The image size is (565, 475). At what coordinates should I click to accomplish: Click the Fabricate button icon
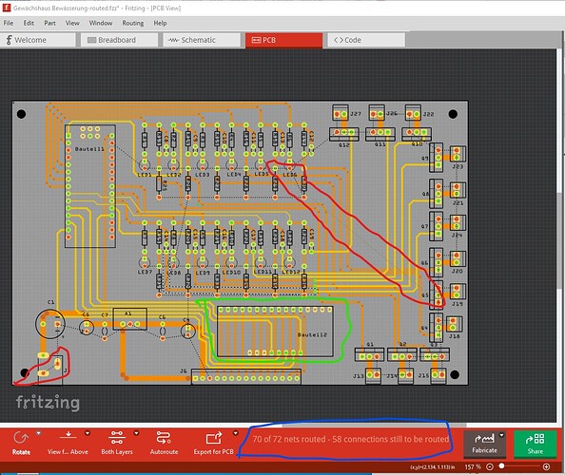(x=484, y=439)
